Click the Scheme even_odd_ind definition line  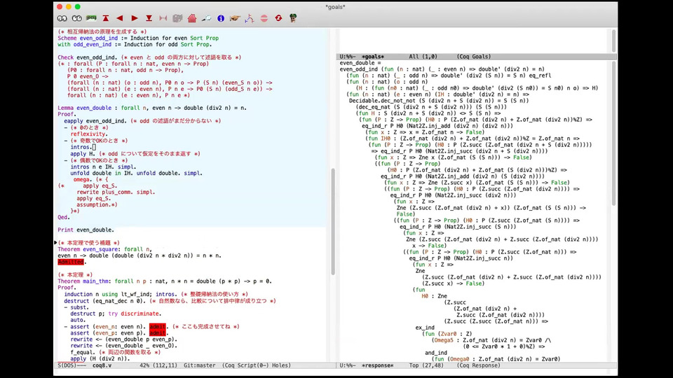click(x=138, y=38)
